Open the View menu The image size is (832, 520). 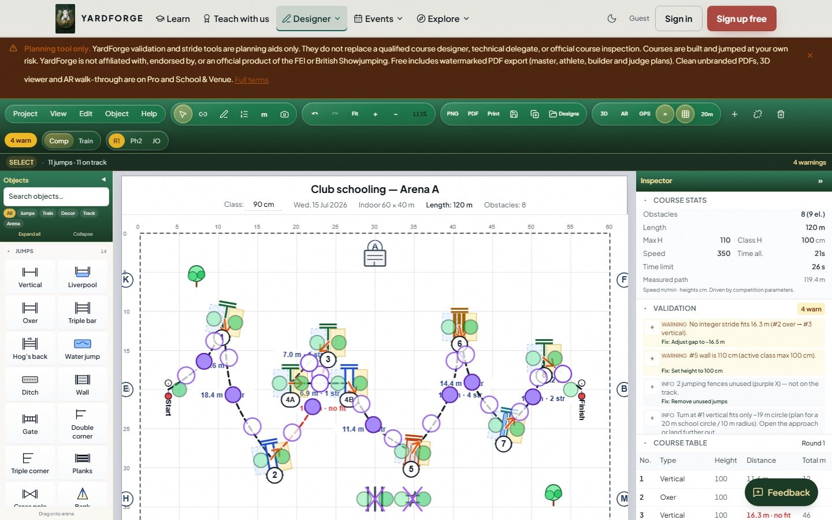58,114
